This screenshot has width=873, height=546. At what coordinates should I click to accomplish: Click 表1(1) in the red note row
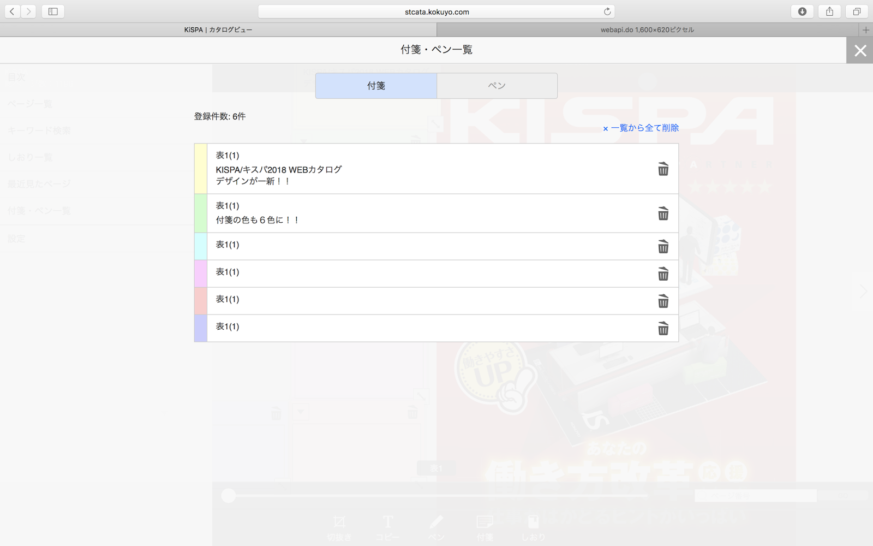[228, 299]
